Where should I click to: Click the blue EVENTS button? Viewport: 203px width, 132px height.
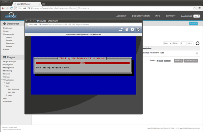pyautogui.click(x=193, y=24)
